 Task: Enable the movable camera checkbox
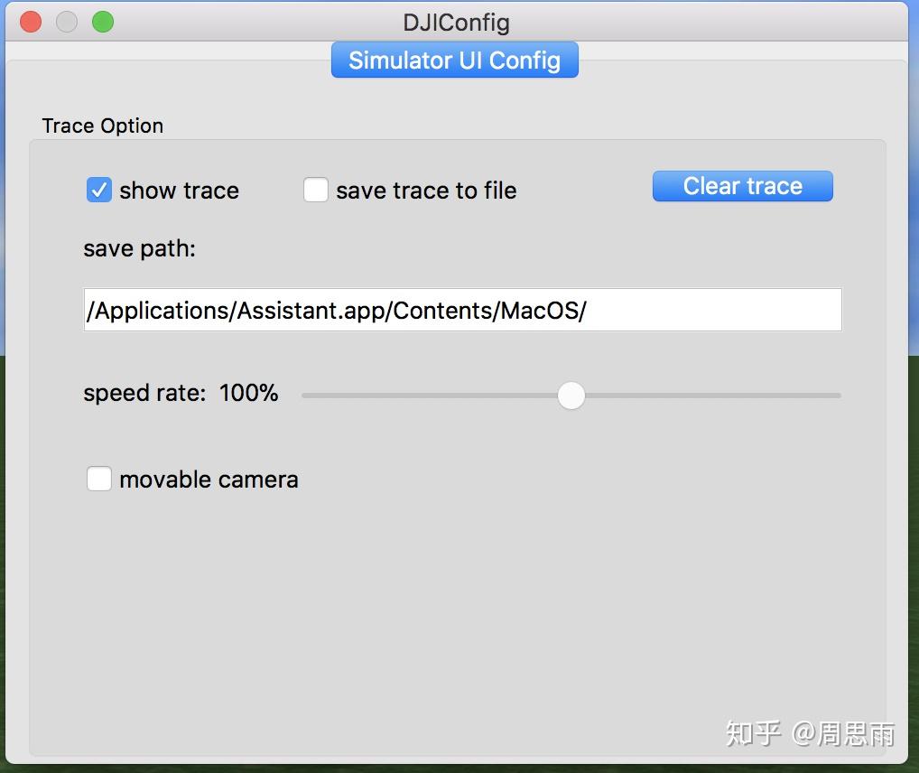[99, 479]
